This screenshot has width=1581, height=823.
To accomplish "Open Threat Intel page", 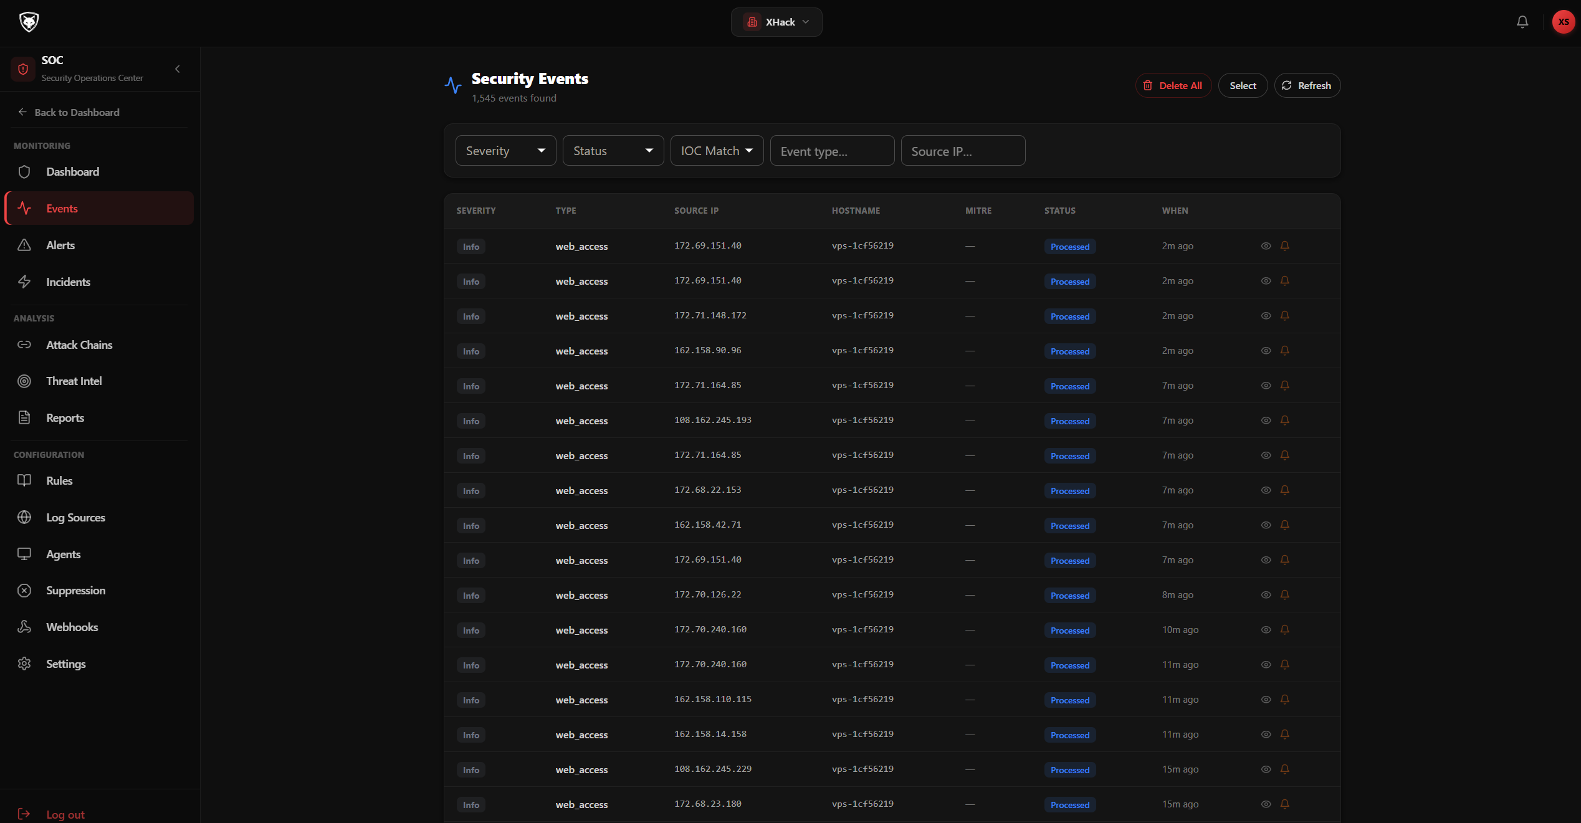I will (99, 381).
